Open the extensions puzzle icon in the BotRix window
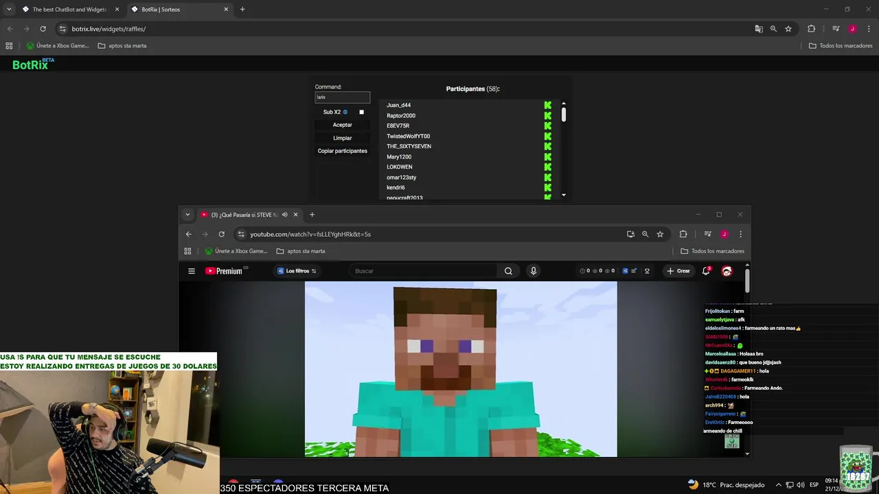The height and width of the screenshot is (494, 879). click(x=811, y=29)
